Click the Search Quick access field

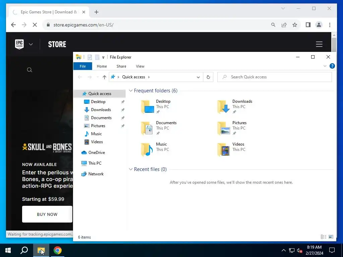pos(275,77)
